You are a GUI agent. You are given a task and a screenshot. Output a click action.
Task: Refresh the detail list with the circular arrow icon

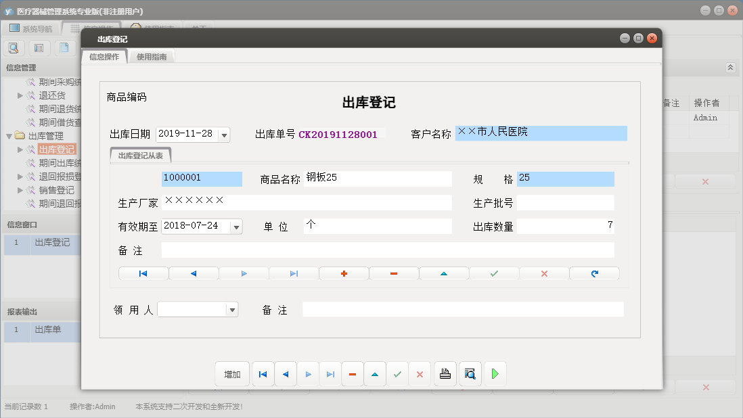pos(594,273)
